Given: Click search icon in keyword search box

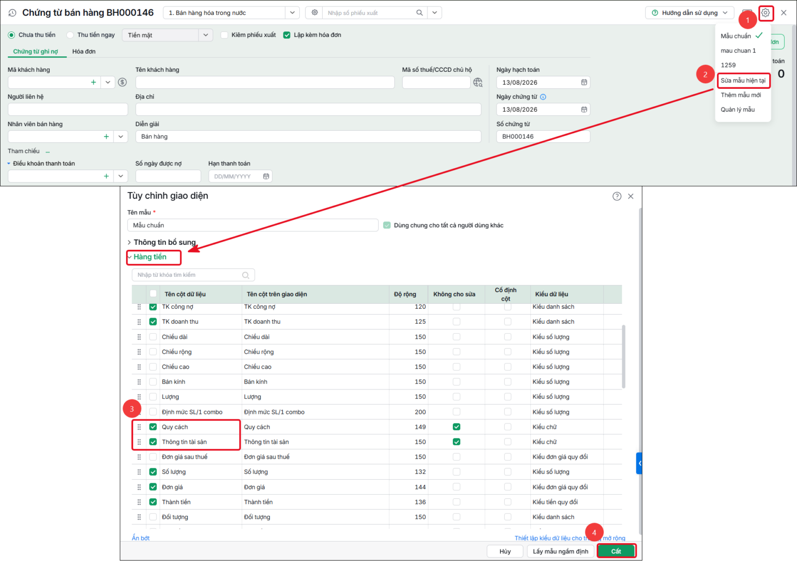Looking at the screenshot, I should pyautogui.click(x=246, y=275).
